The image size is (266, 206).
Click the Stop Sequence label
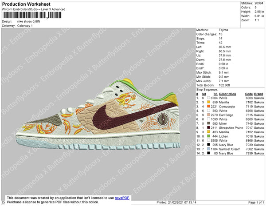[207, 90]
